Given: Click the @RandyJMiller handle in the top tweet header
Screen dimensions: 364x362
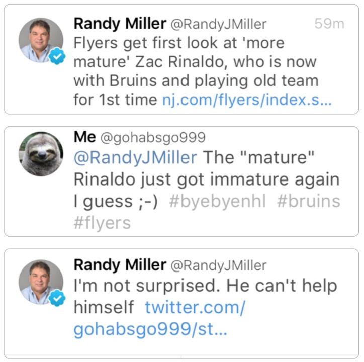Looking at the screenshot, I should pyautogui.click(x=219, y=24).
